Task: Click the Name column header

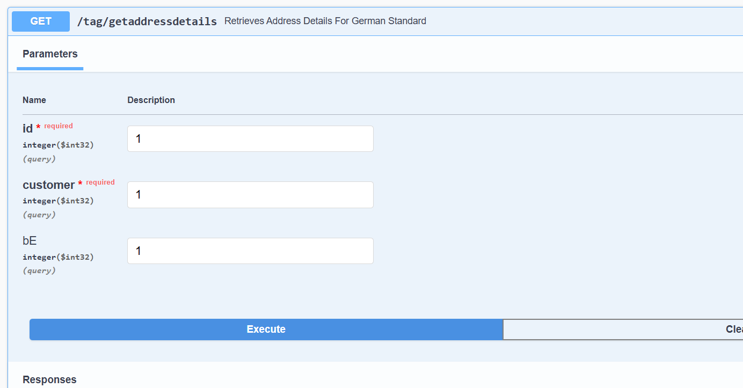Action: pyautogui.click(x=34, y=100)
